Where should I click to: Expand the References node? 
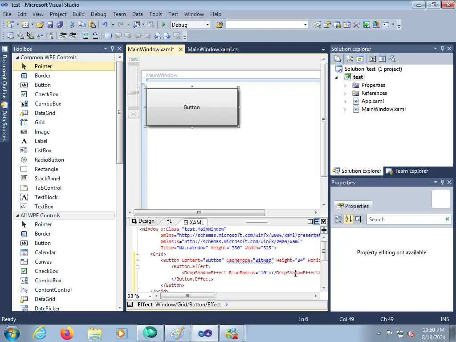point(345,94)
